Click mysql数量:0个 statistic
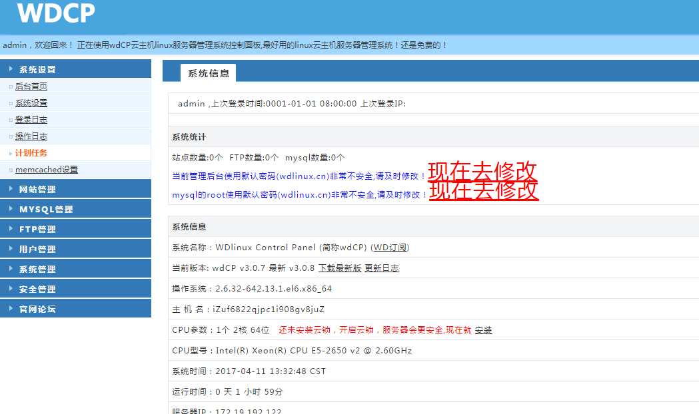The width and height of the screenshot is (699, 414). 315,158
